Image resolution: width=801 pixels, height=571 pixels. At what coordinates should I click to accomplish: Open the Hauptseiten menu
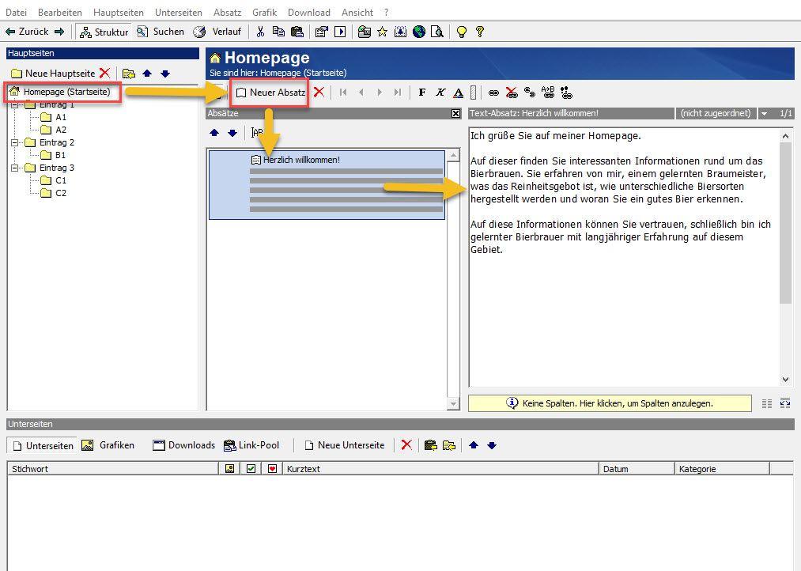tap(118, 13)
